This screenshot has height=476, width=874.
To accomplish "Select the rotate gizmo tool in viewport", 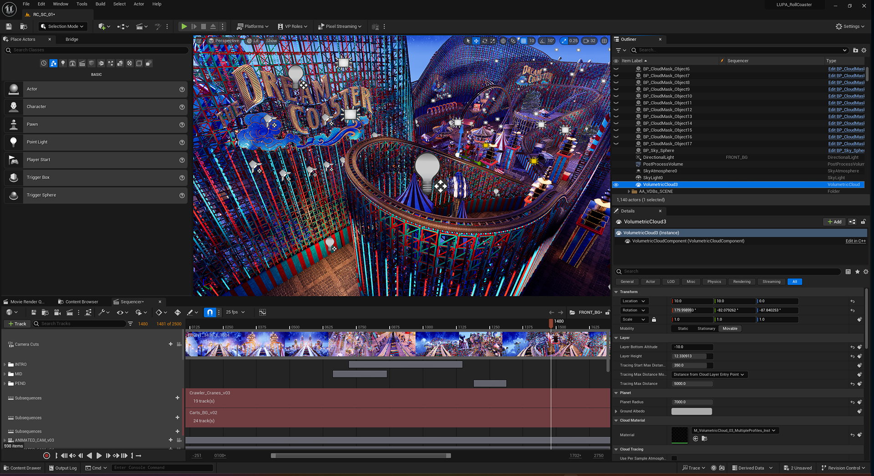I will [485, 41].
